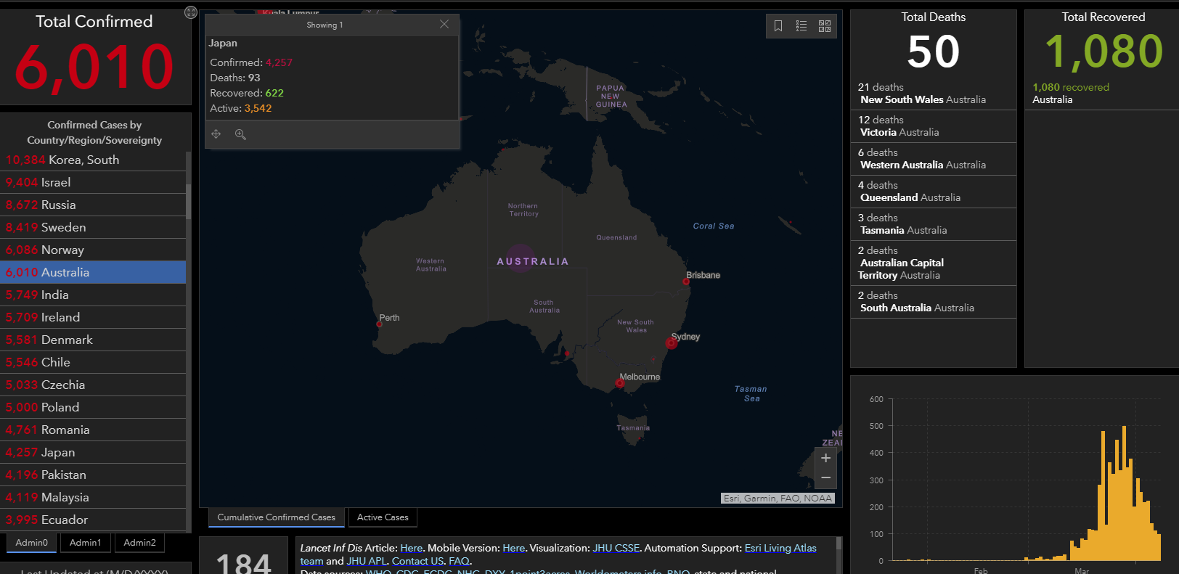This screenshot has width=1179, height=574.
Task: Click 1,080 recovered Australia entry
Action: tap(1101, 94)
